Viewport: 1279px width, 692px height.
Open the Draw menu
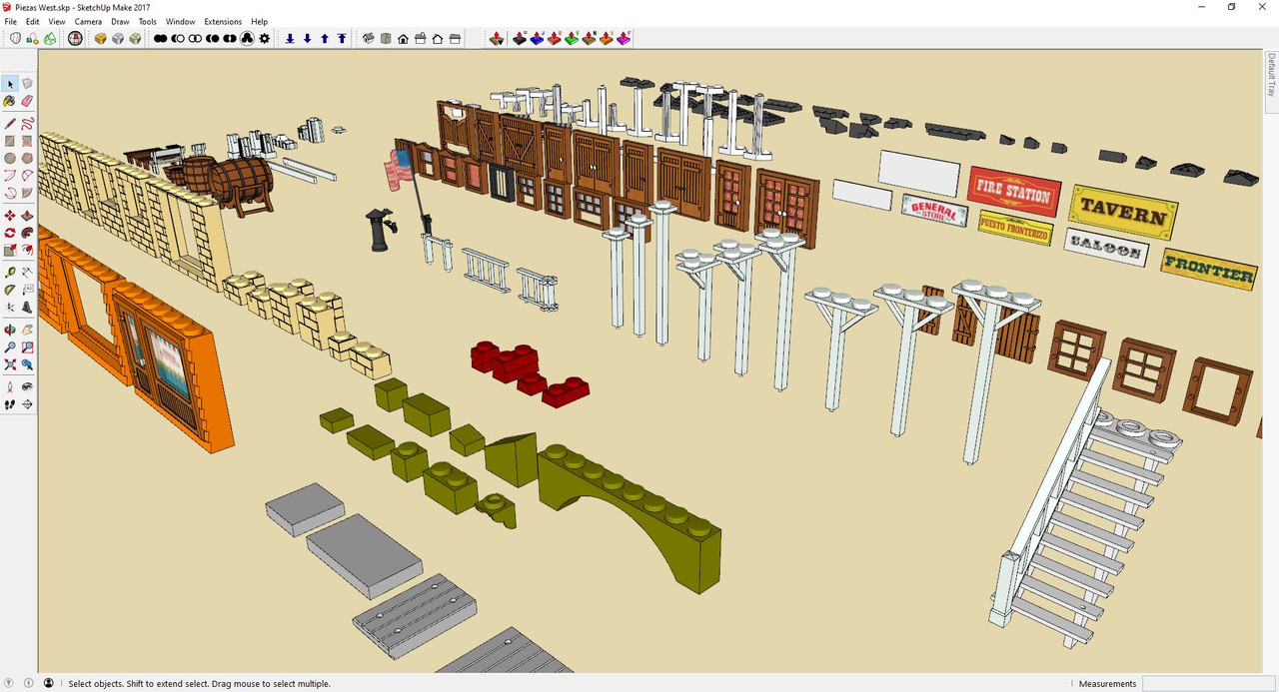120,21
